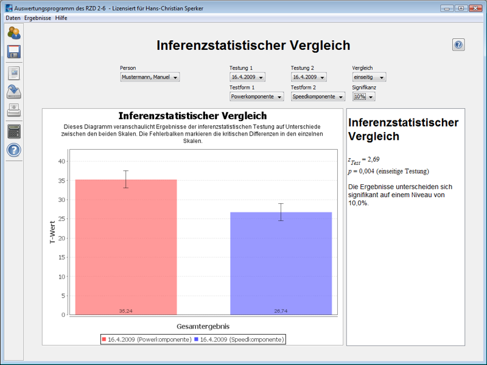Expand the Testung 2 date dropdown
This screenshot has width=487, height=365.
[x=309, y=77]
